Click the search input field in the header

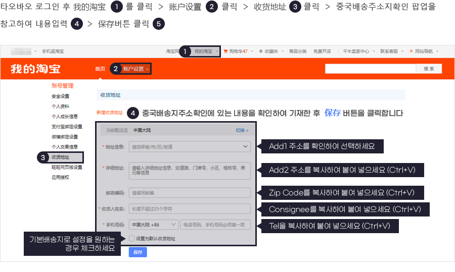coord(370,69)
